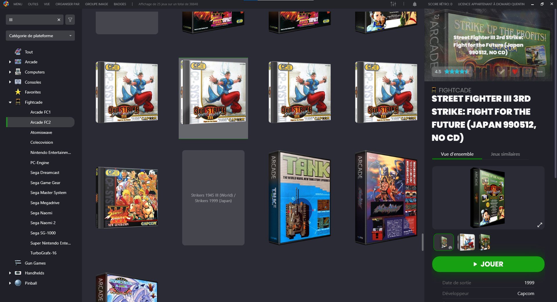Click the licence owner Diomard Quentin text

[491, 4]
